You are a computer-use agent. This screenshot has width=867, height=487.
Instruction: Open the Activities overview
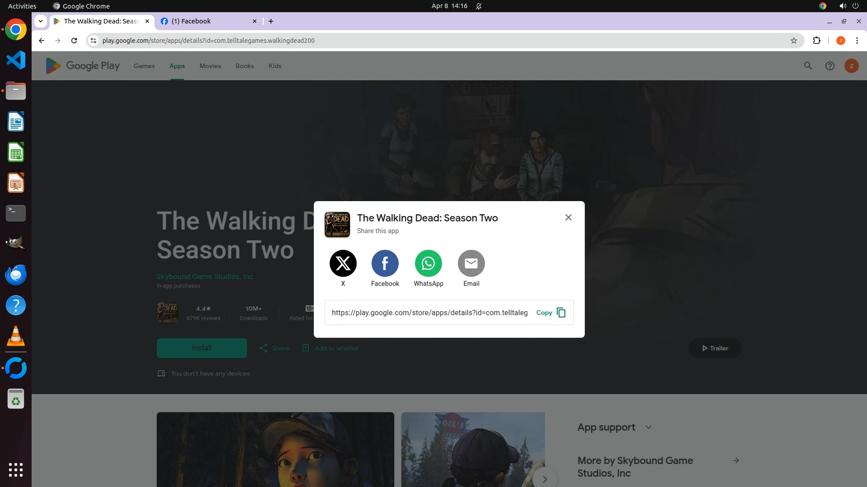(x=22, y=6)
